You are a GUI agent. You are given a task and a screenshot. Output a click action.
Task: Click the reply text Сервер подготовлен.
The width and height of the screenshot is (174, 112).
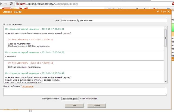pos(20,44)
